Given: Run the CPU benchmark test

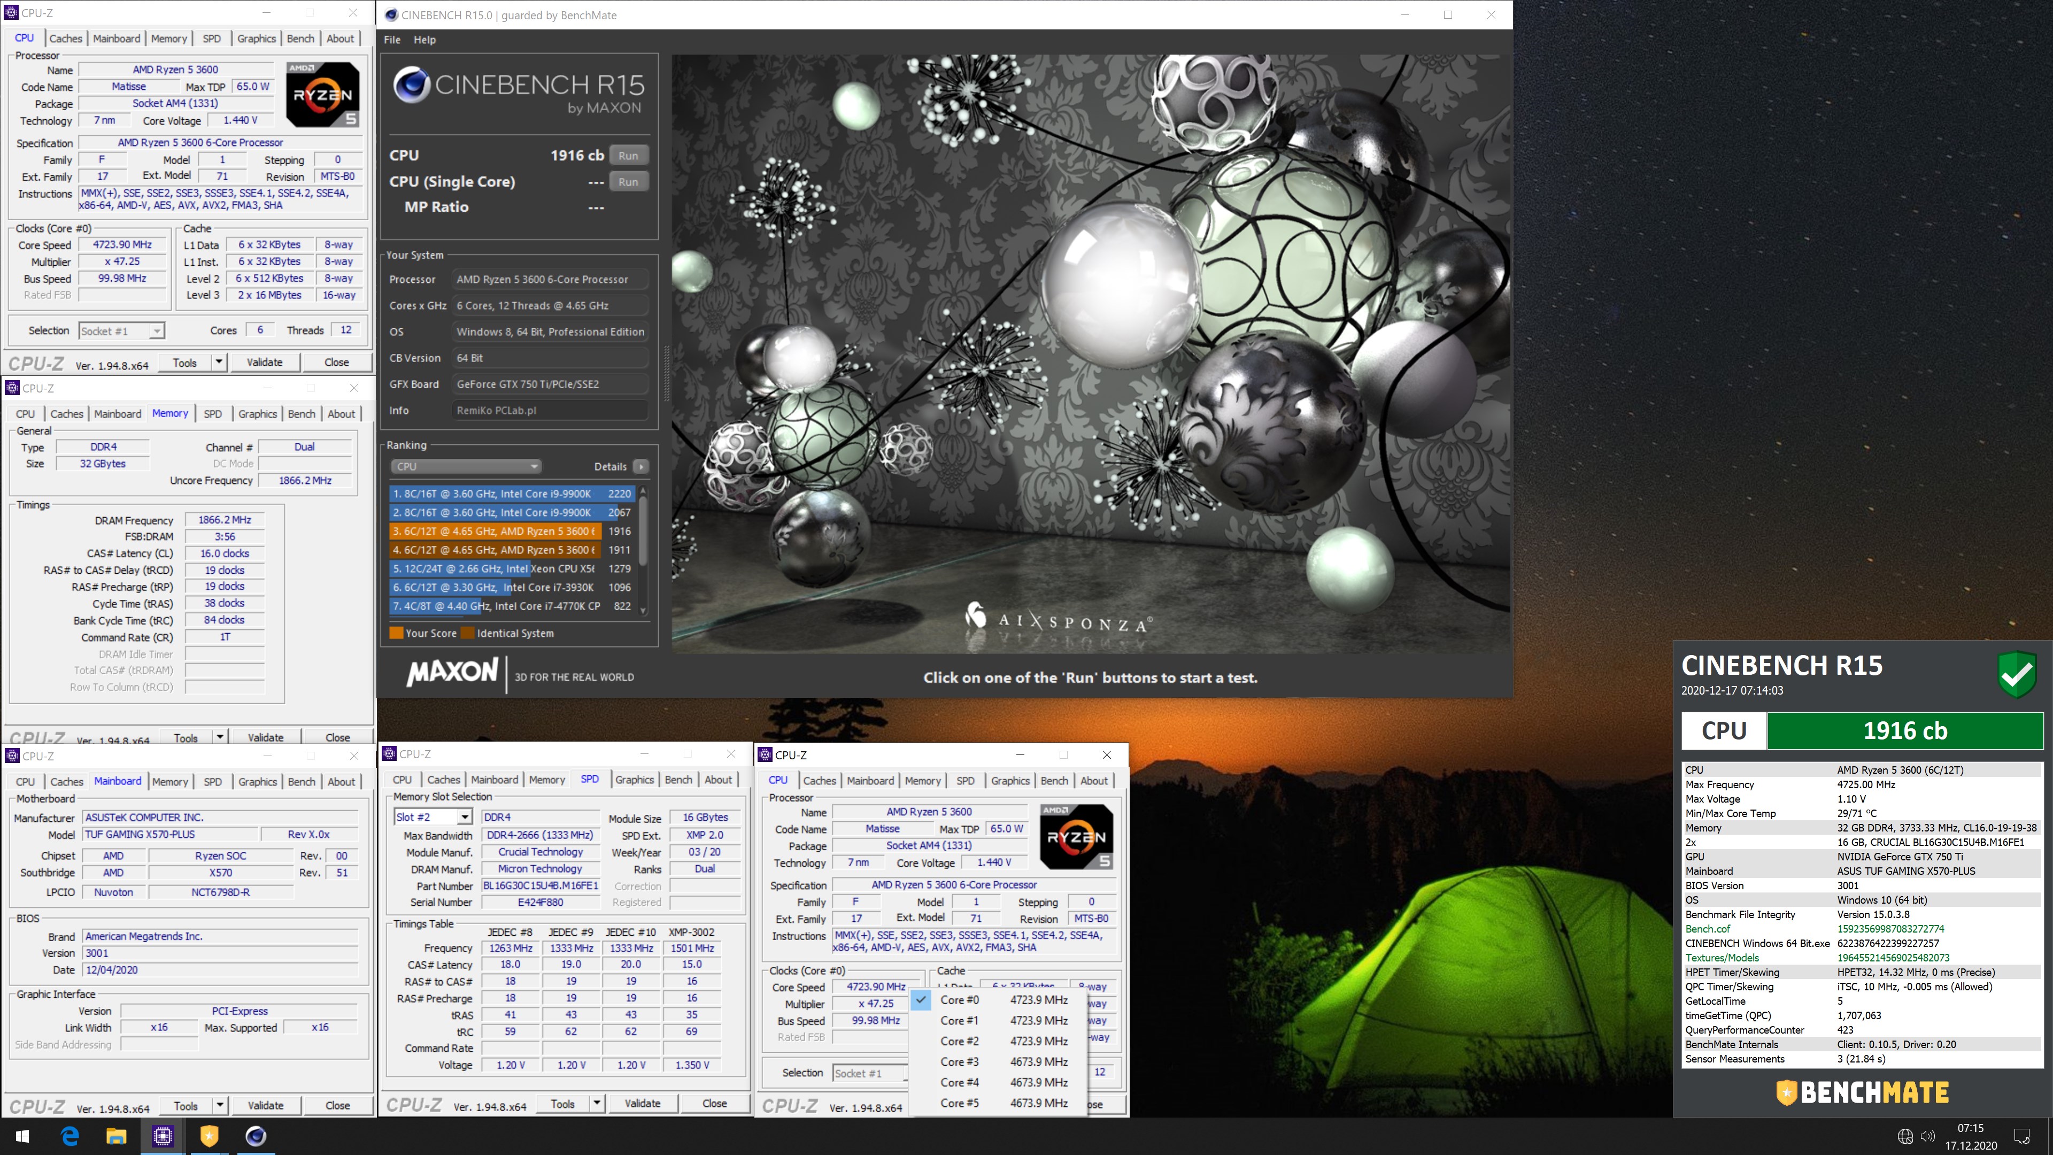Looking at the screenshot, I should pyautogui.click(x=629, y=156).
